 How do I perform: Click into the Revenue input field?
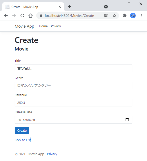(73, 103)
